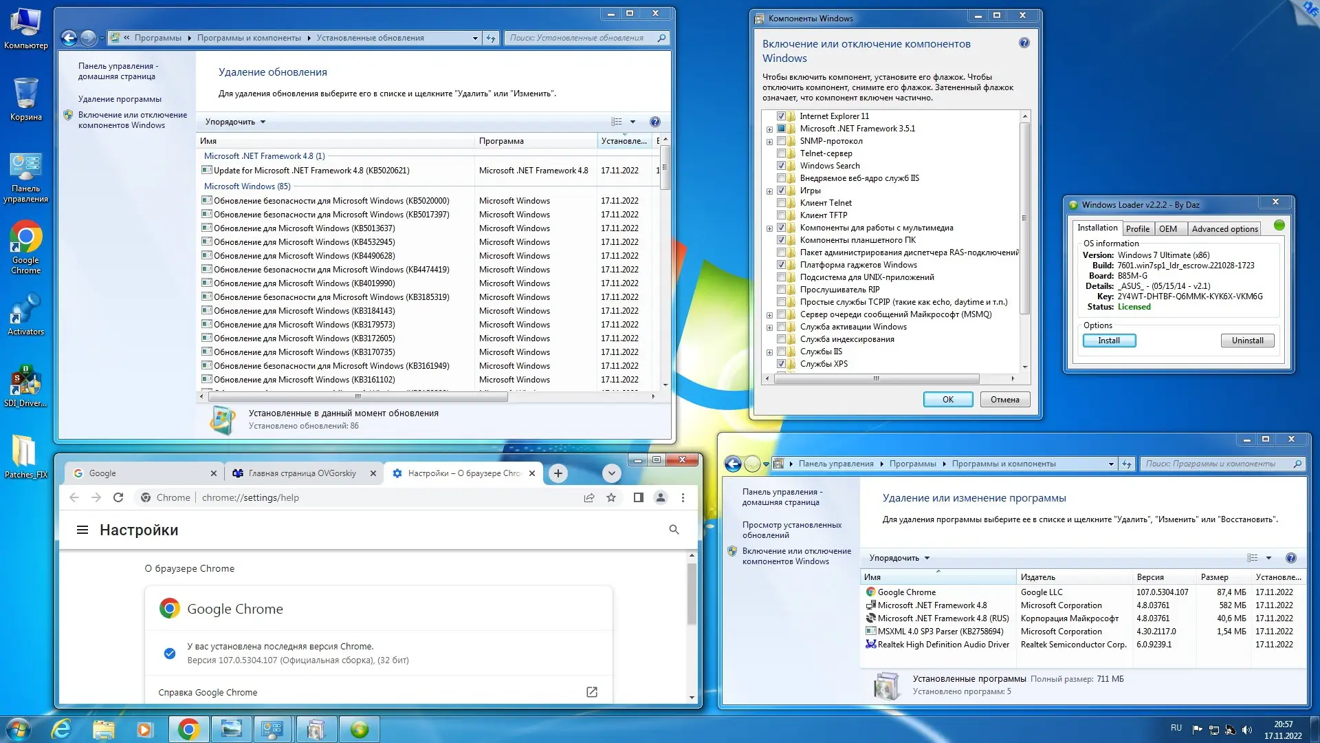Toggle Internet Explorer 11 checkbox
Viewport: 1320px width, 743px height.
781,116
